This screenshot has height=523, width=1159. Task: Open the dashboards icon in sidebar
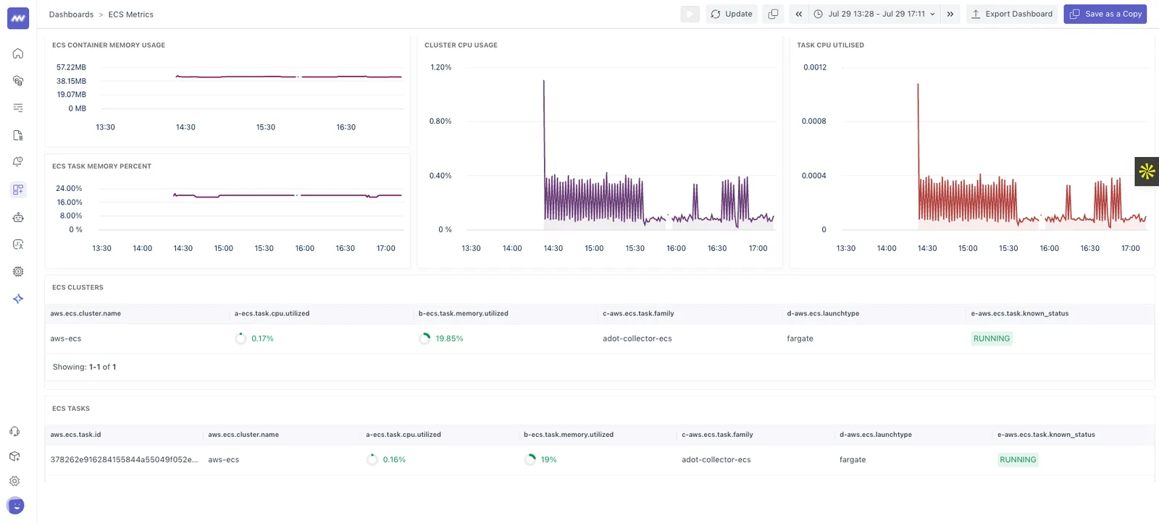click(x=18, y=190)
